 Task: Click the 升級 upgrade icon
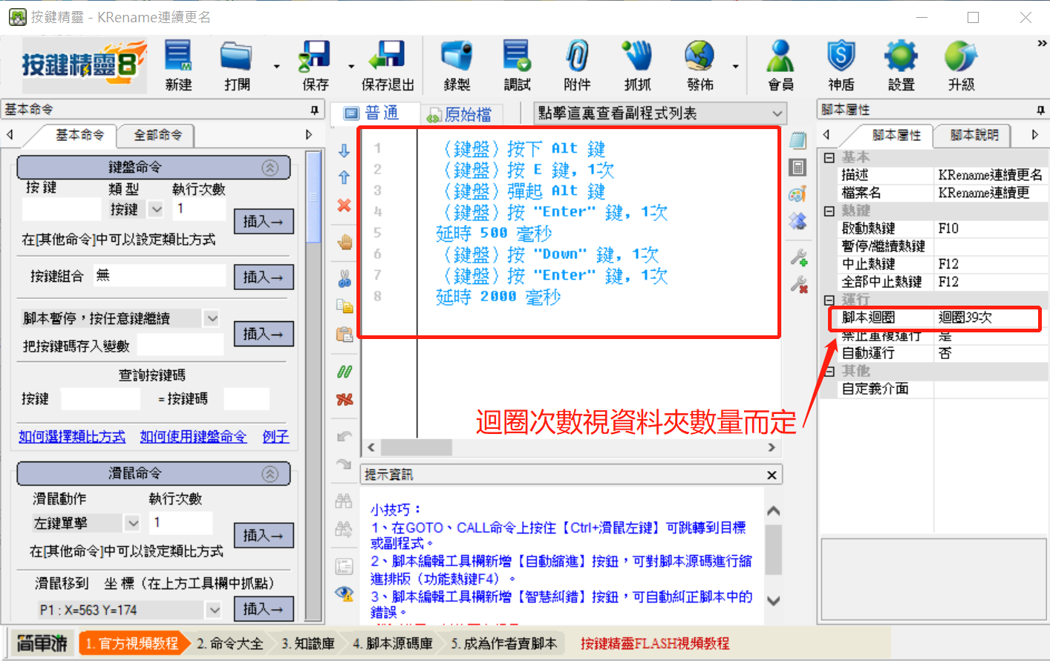(x=962, y=65)
